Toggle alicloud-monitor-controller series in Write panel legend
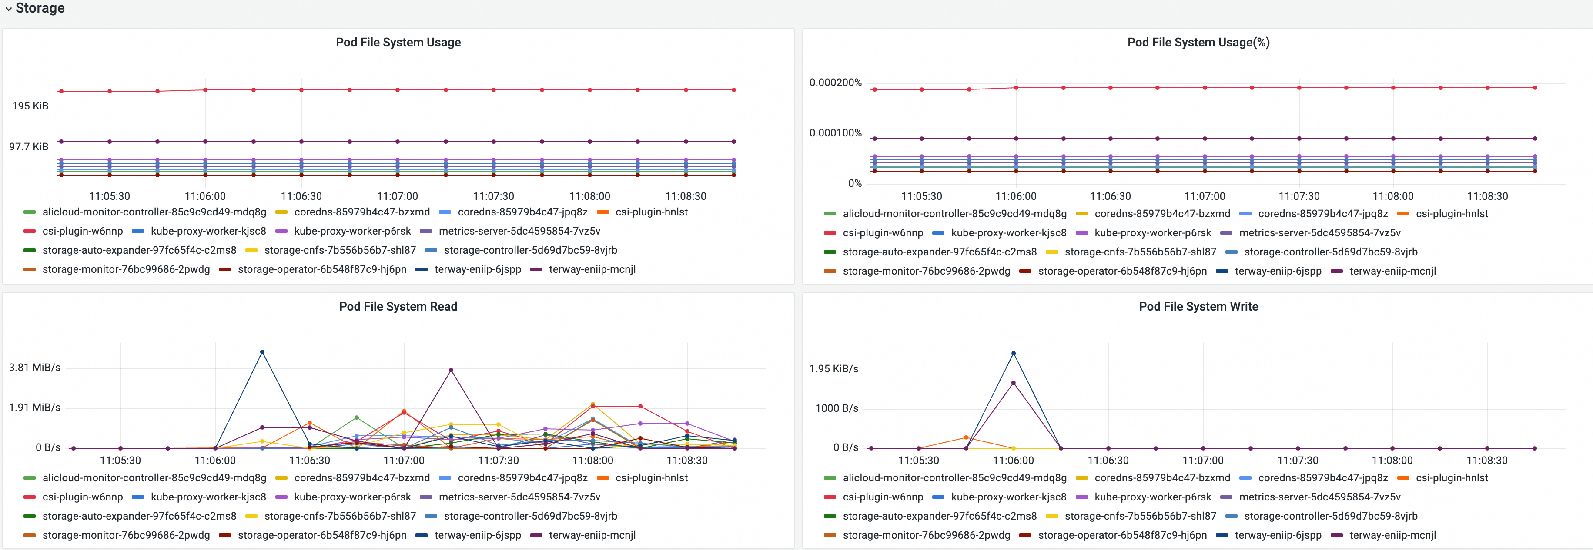The image size is (1593, 550). [954, 478]
